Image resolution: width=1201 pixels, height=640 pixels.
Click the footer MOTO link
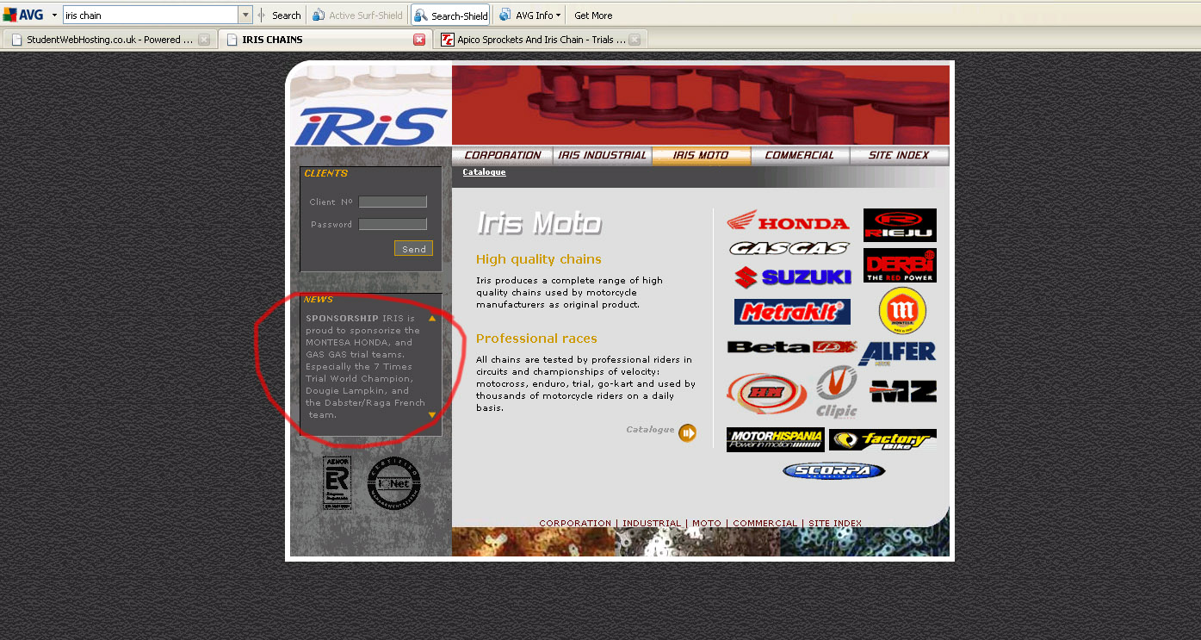[707, 523]
